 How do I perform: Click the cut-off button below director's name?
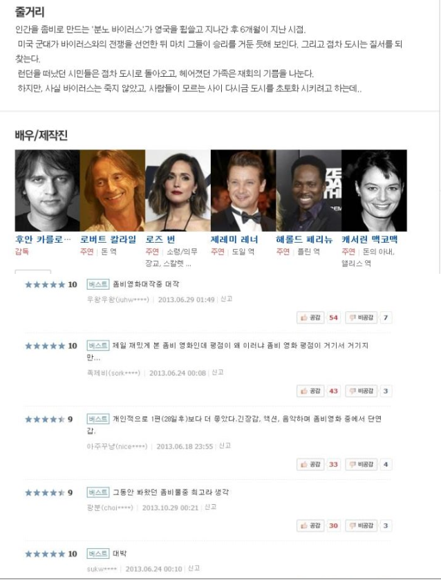[x=32, y=272]
